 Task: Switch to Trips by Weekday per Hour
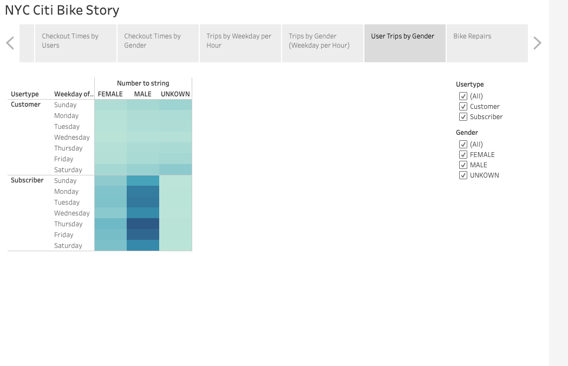240,43
